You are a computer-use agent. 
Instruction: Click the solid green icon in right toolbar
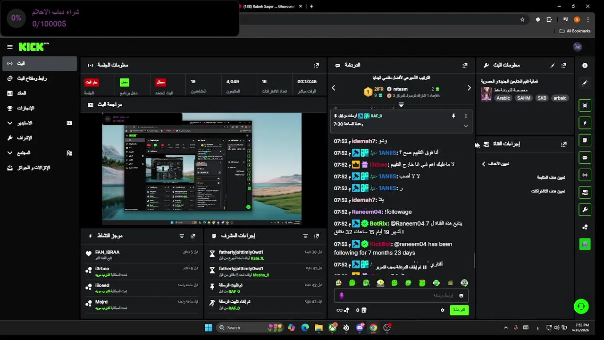coord(585,244)
